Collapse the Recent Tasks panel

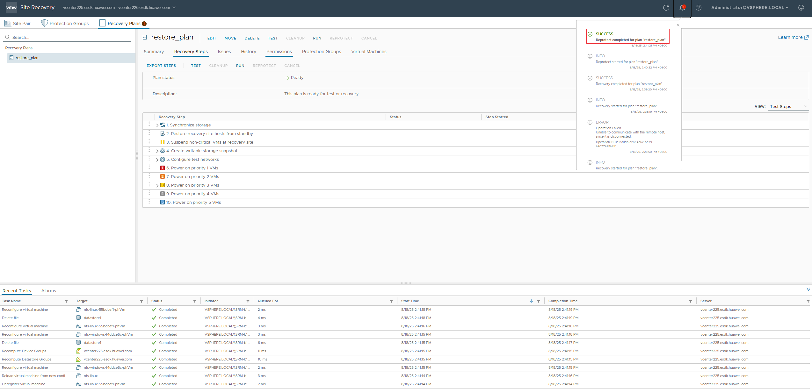pos(808,289)
